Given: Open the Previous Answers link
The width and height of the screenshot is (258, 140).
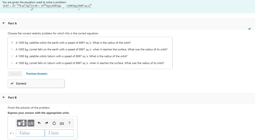Looking at the screenshot, I should click(37, 74).
